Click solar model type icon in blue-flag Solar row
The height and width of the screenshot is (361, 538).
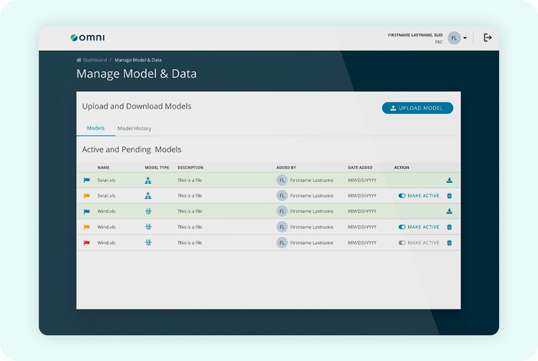[x=148, y=180]
